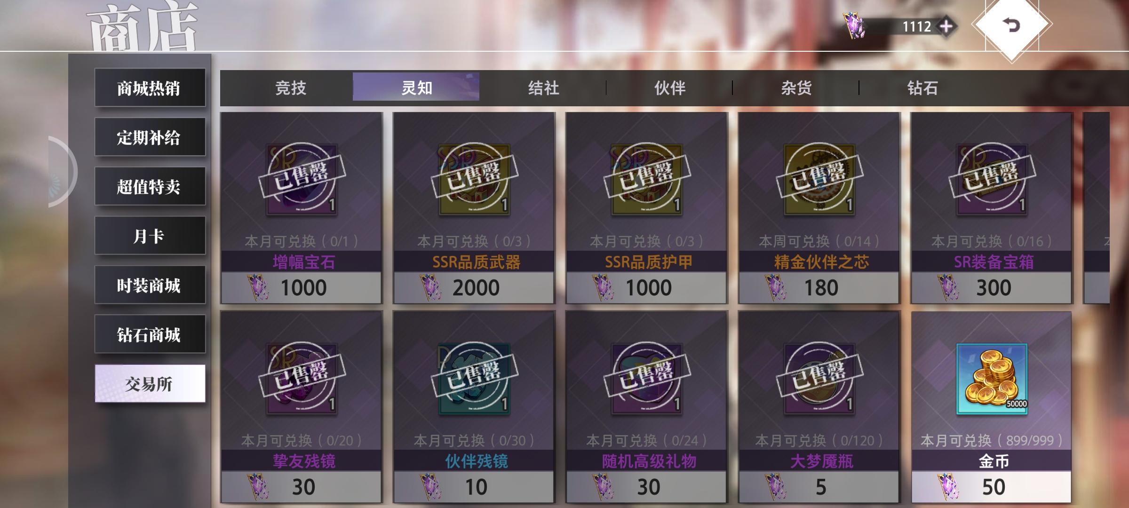Click the back arrow diamond button
The width and height of the screenshot is (1129, 508).
coord(1012,24)
